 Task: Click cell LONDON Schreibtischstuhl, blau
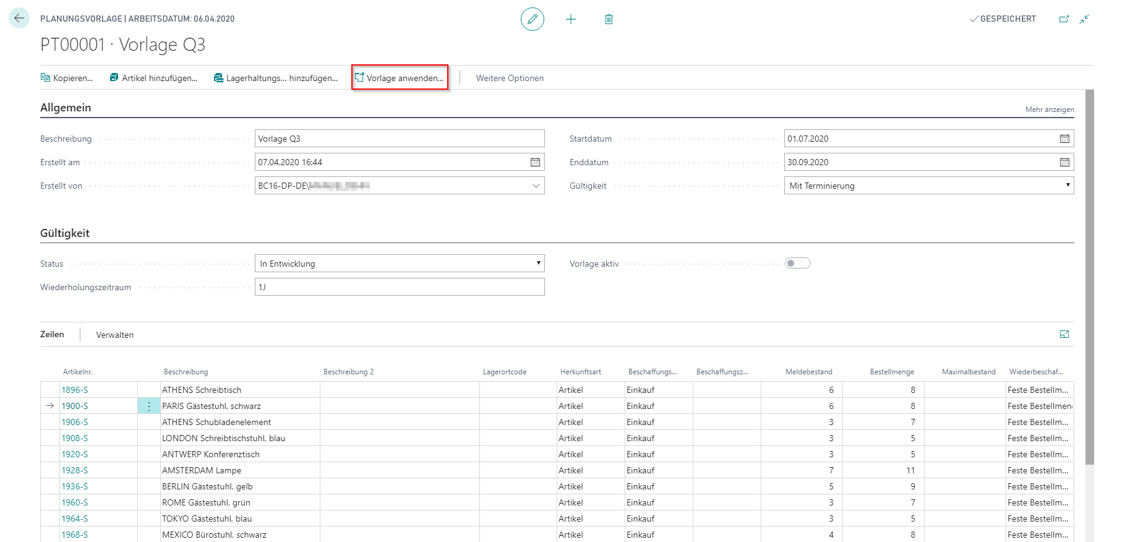(x=240, y=438)
